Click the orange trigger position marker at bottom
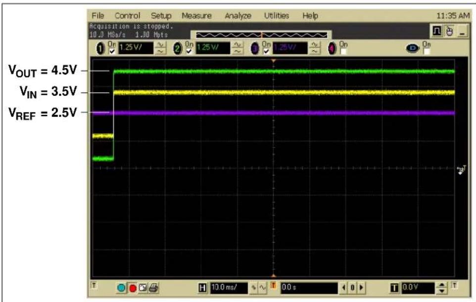Viewport: 476px width, 302px height. tap(274, 276)
